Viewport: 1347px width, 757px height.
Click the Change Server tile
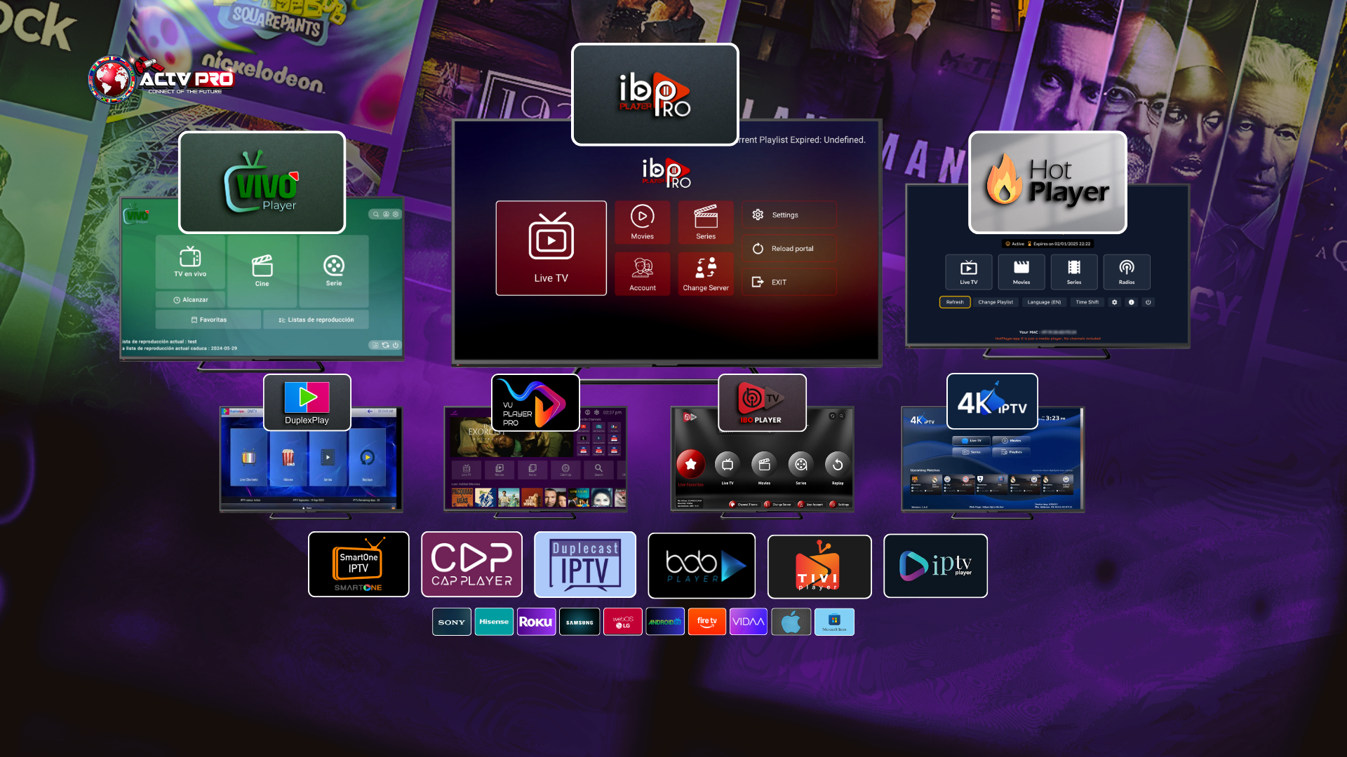(x=705, y=273)
